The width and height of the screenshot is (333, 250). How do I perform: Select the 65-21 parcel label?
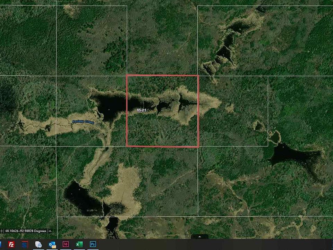coord(141,110)
